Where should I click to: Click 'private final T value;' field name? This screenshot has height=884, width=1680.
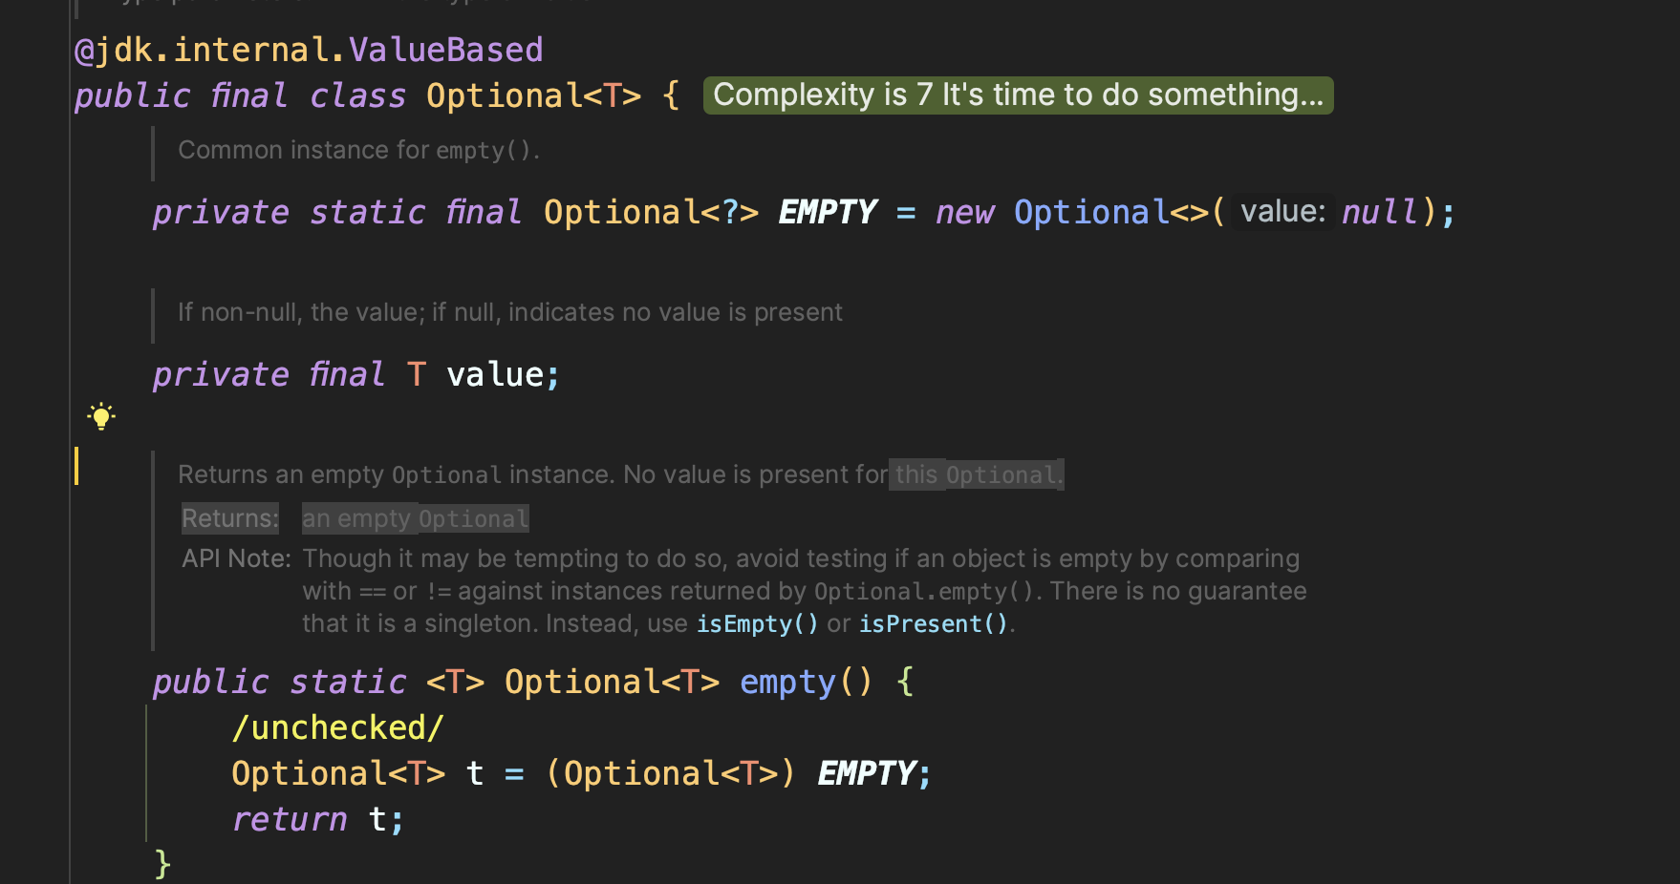tap(495, 375)
